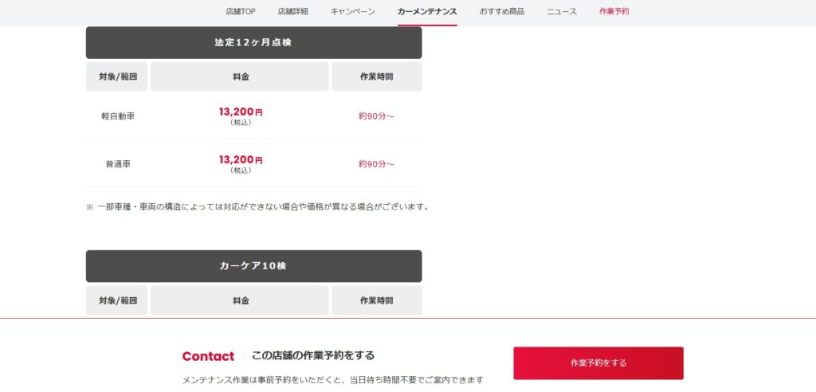The width and height of the screenshot is (816, 392).
Task: Switch to the ニュース tab
Action: [x=562, y=11]
